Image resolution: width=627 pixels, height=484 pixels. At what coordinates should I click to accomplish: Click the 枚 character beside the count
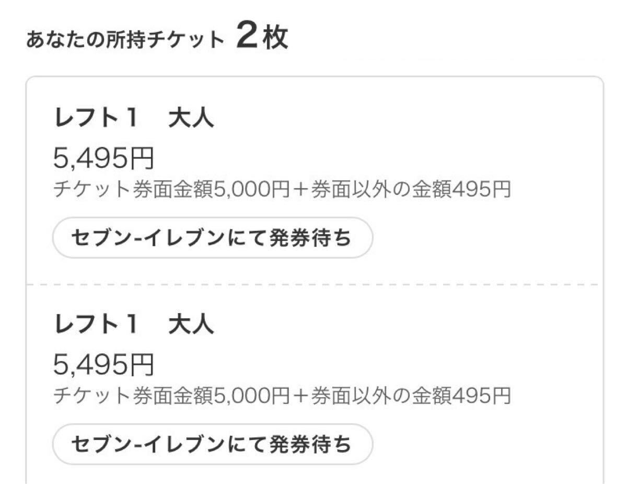(x=275, y=39)
